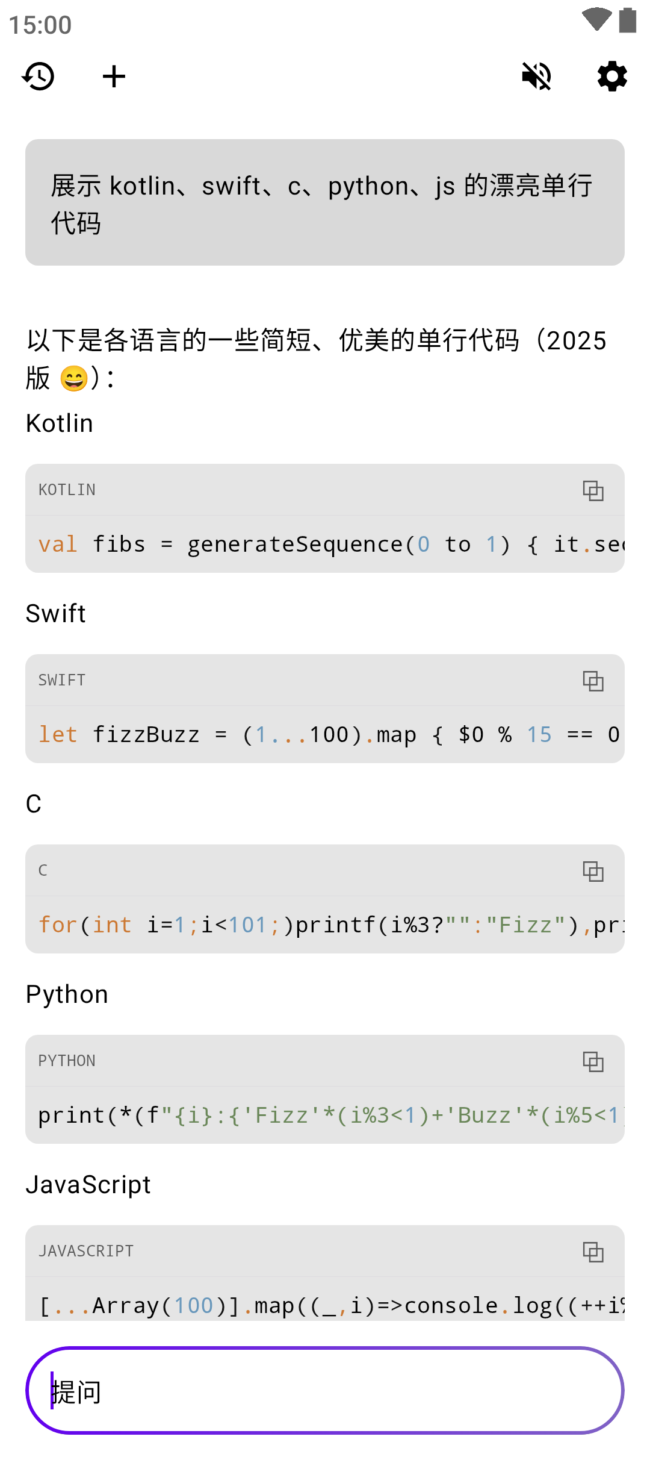Tap the user prompt message bubble
The width and height of the screenshot is (650, 1460).
(x=325, y=202)
